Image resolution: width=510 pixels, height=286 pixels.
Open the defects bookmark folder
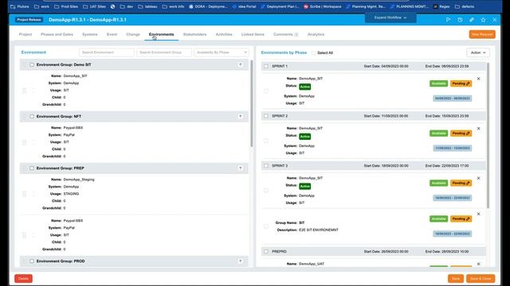pyautogui.click(x=465, y=6)
